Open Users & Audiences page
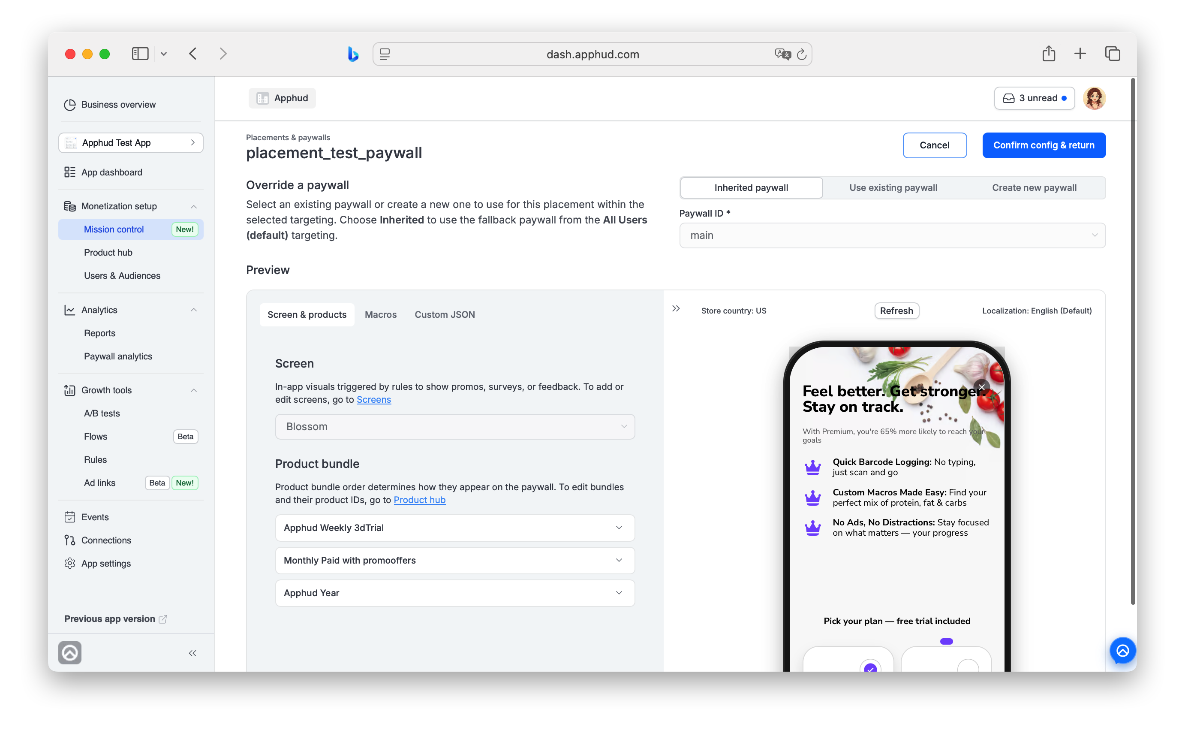The width and height of the screenshot is (1185, 736). (x=122, y=276)
